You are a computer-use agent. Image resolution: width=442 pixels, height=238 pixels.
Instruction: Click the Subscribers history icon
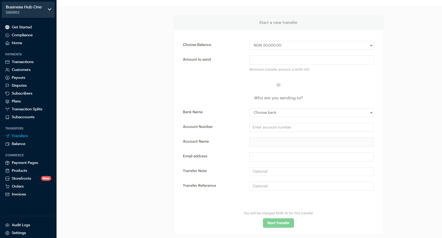coord(7,93)
